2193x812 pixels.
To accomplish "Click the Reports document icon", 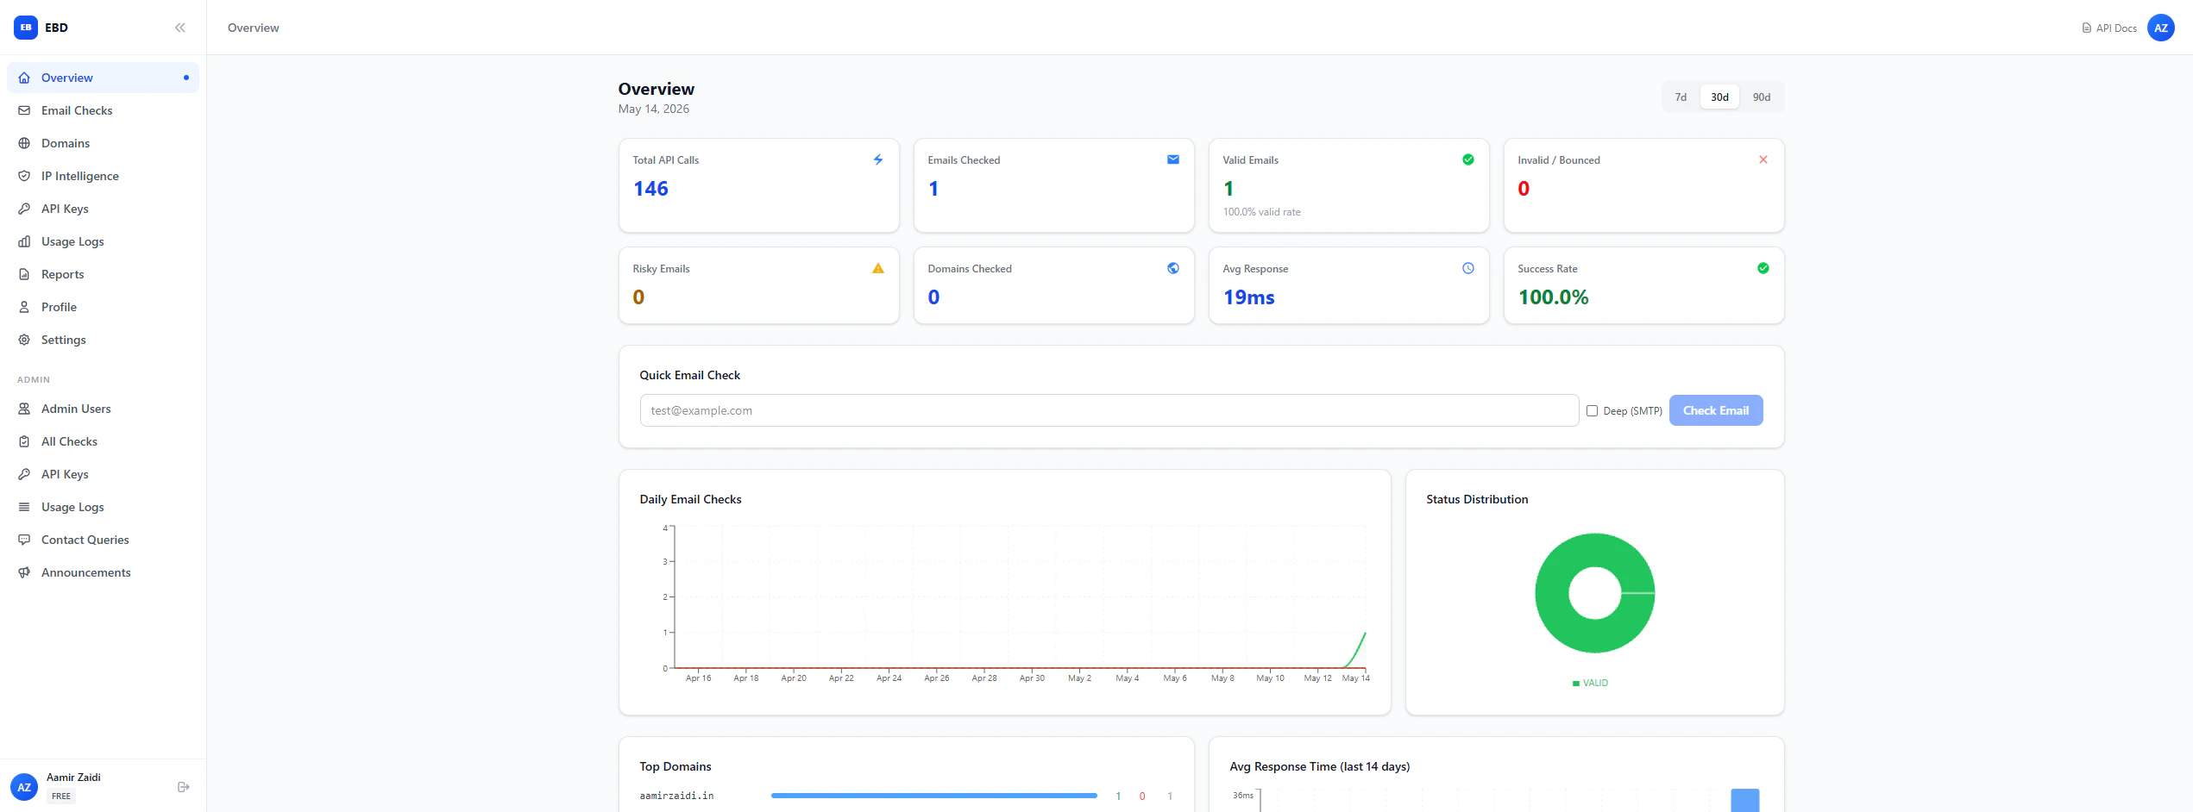I will (x=24, y=274).
